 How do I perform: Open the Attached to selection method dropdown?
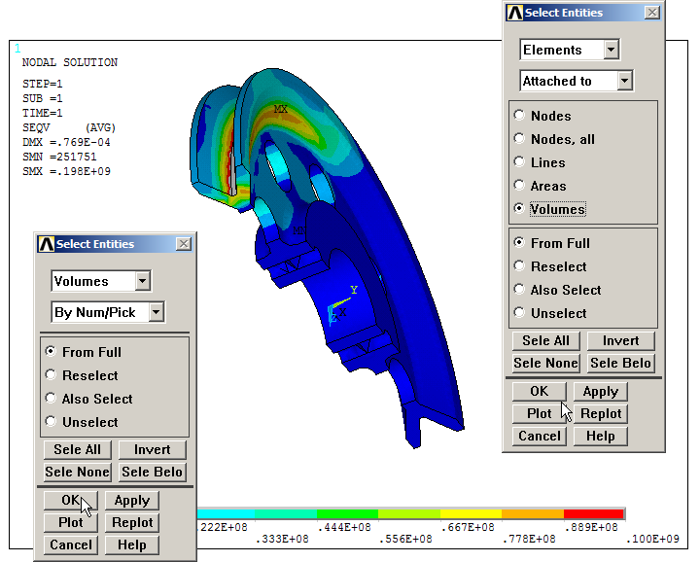[x=624, y=81]
